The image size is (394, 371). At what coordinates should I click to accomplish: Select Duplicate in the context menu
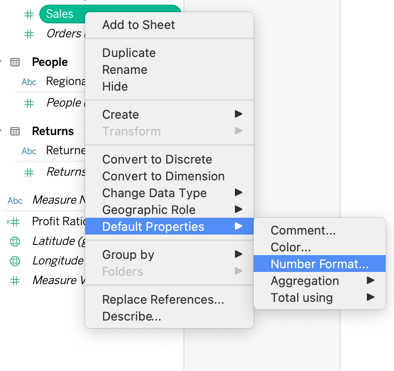(x=129, y=53)
